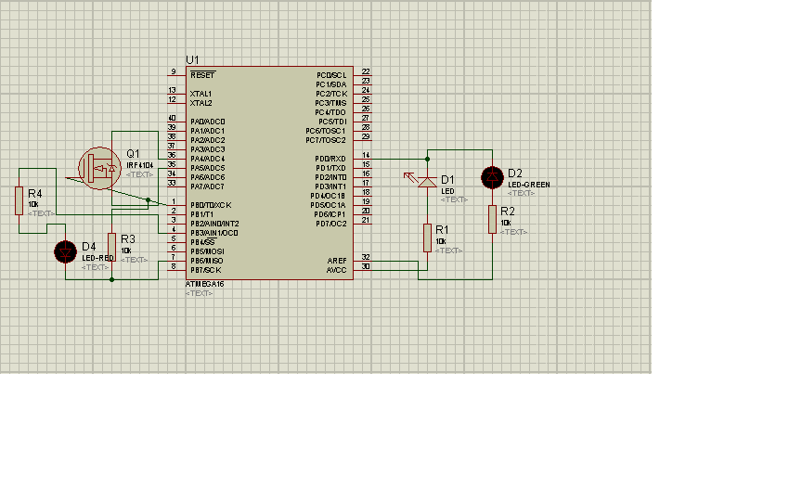
Task: Click pin number 9 beside RESET
Action: pyautogui.click(x=174, y=71)
